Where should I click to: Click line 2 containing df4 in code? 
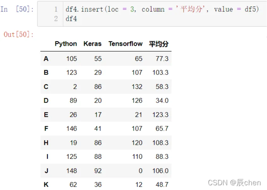pos(71,19)
